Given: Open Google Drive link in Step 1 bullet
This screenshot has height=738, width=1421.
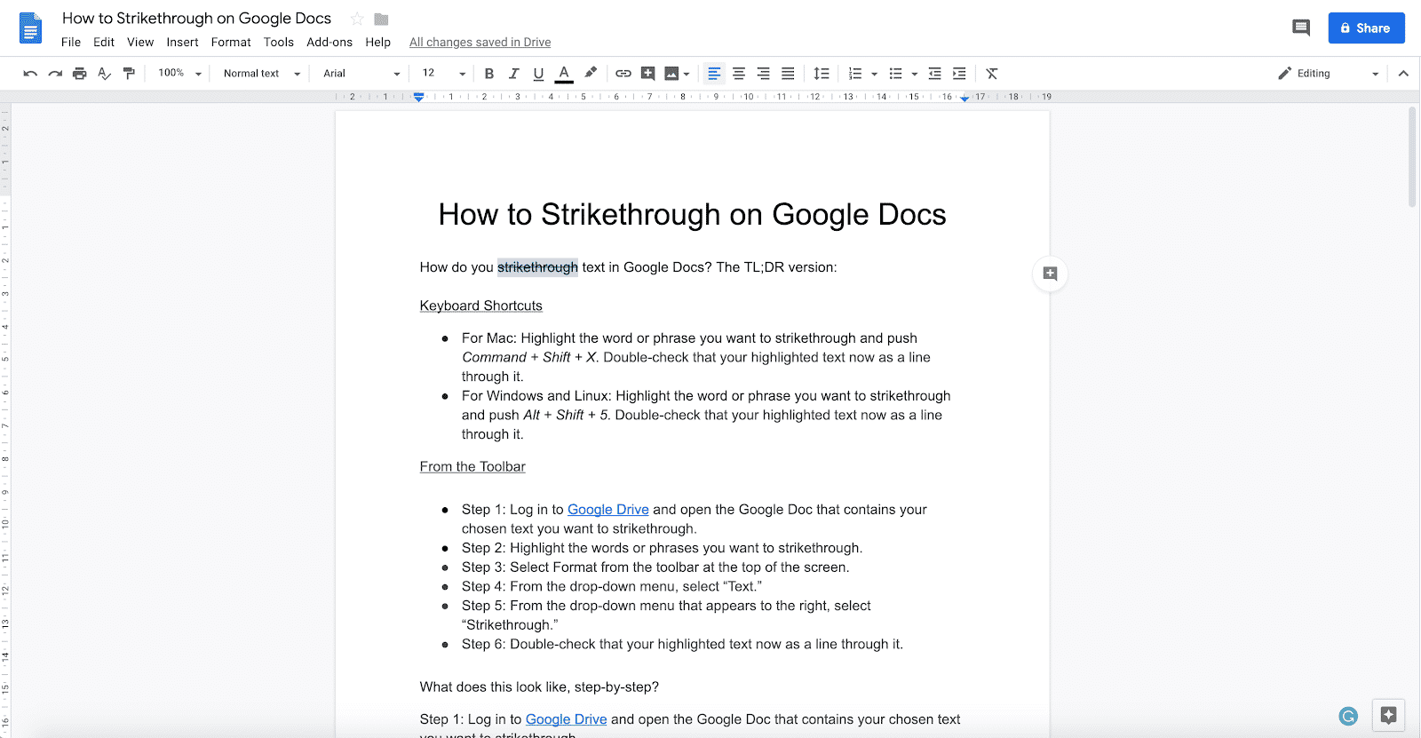Looking at the screenshot, I should [608, 510].
